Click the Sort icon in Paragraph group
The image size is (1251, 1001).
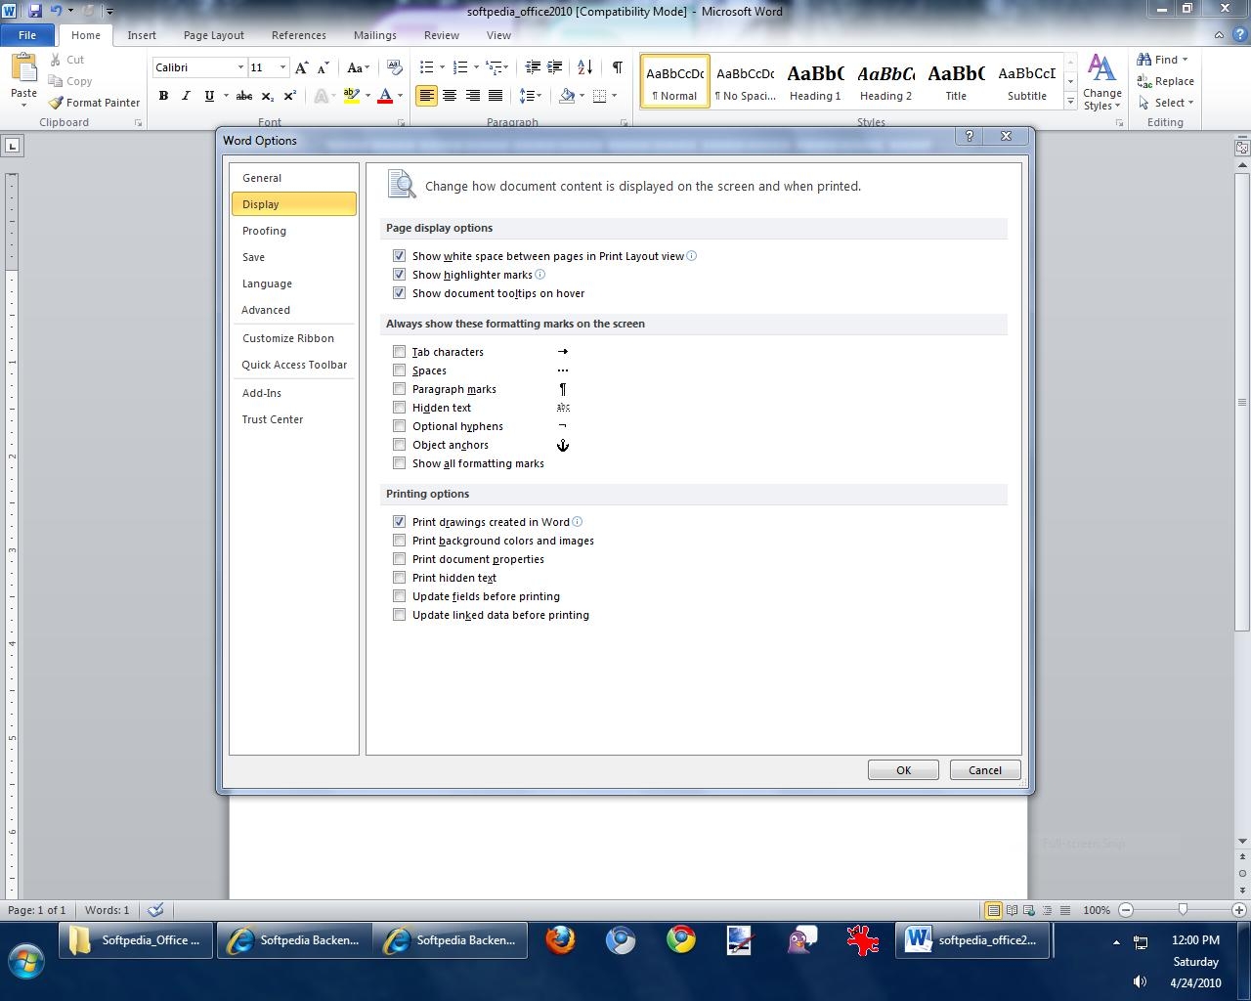584,67
